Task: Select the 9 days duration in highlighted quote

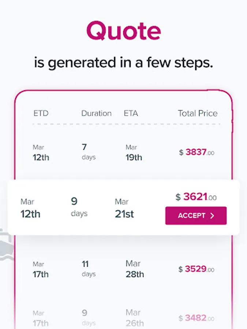Action: tap(79, 207)
